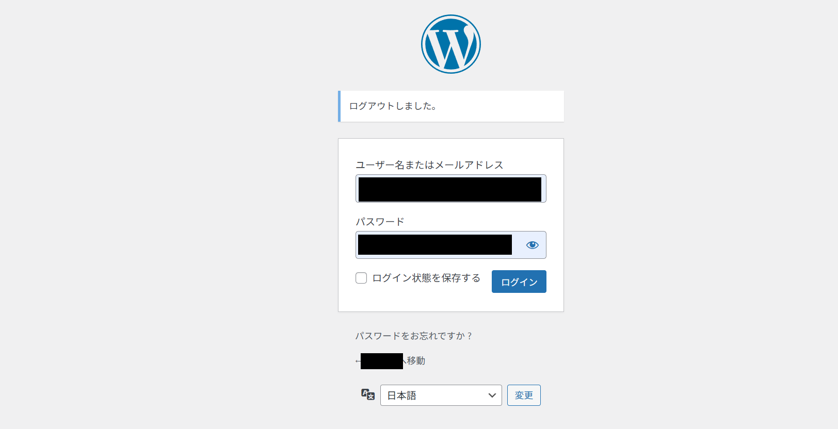838x429 pixels.
Task: Open the 日本語 language dropdown
Action: (x=441, y=395)
